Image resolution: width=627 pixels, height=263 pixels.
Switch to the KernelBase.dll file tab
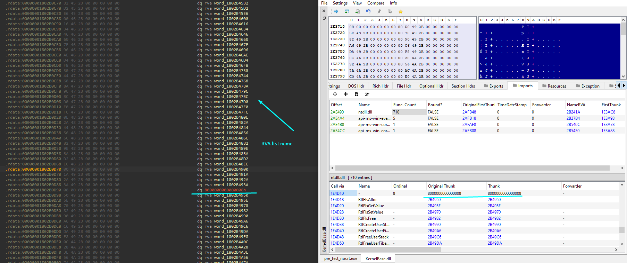point(378,259)
